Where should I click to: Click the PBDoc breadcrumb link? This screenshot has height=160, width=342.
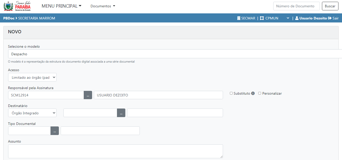(x=9, y=18)
